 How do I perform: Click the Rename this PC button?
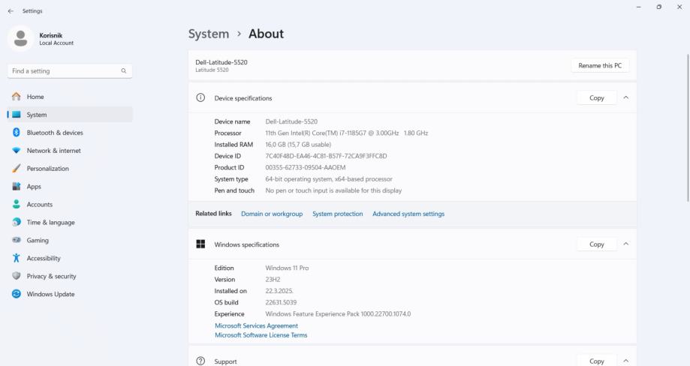coord(600,66)
